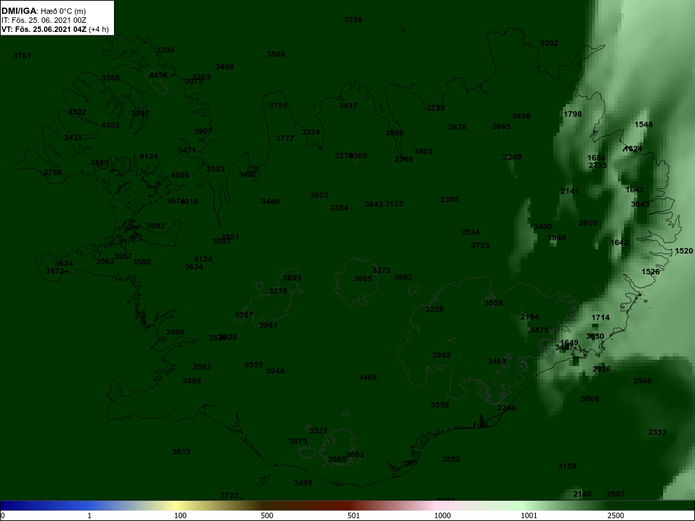Click the map value 3634

[x=194, y=267]
